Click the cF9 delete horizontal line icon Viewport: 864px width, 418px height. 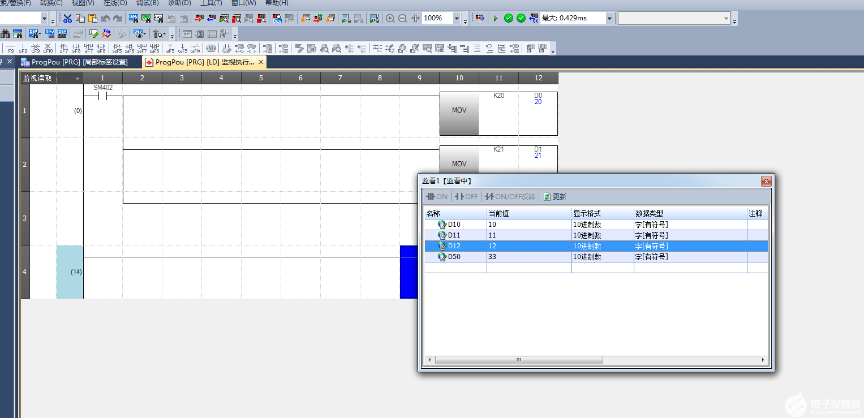[36, 49]
